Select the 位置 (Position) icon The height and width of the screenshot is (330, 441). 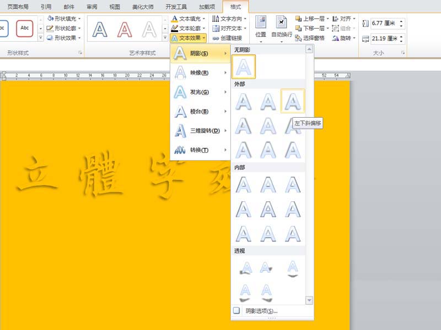tap(261, 25)
